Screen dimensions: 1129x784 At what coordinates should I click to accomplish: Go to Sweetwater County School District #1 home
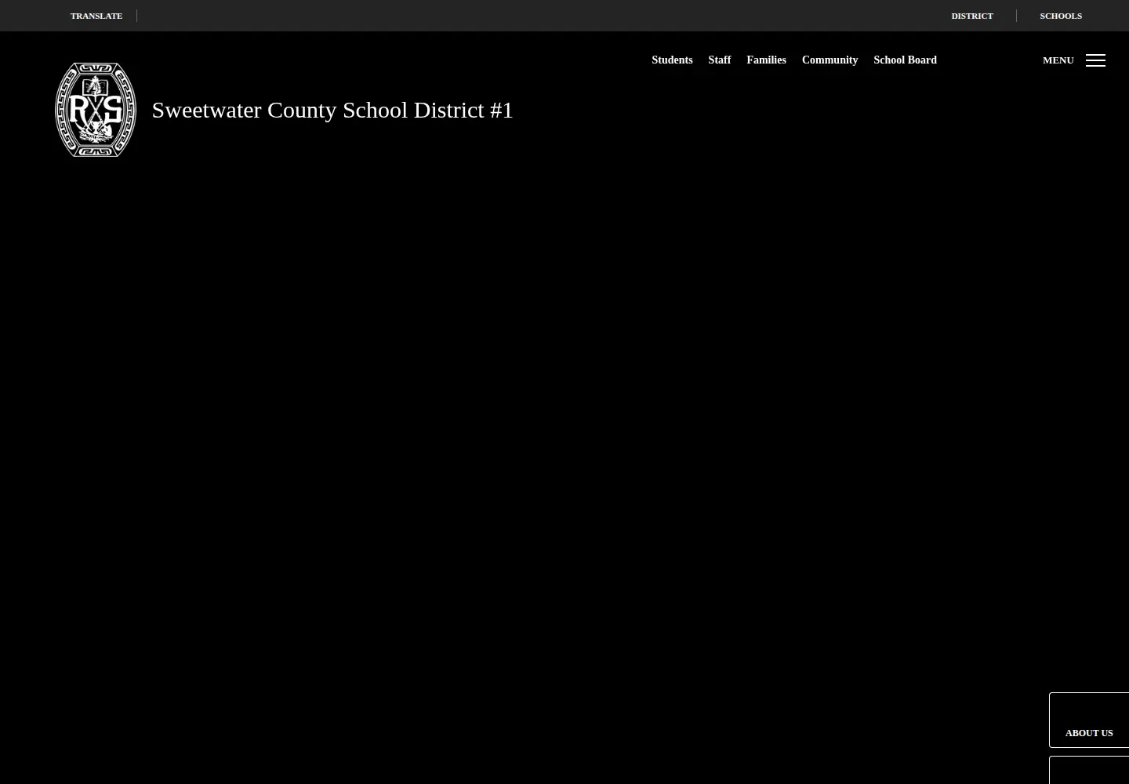(332, 110)
